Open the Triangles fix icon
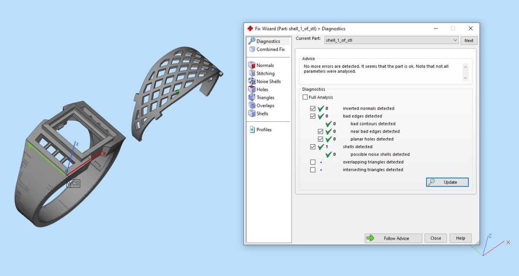Viewport: 519px width, 276px height. (252, 98)
